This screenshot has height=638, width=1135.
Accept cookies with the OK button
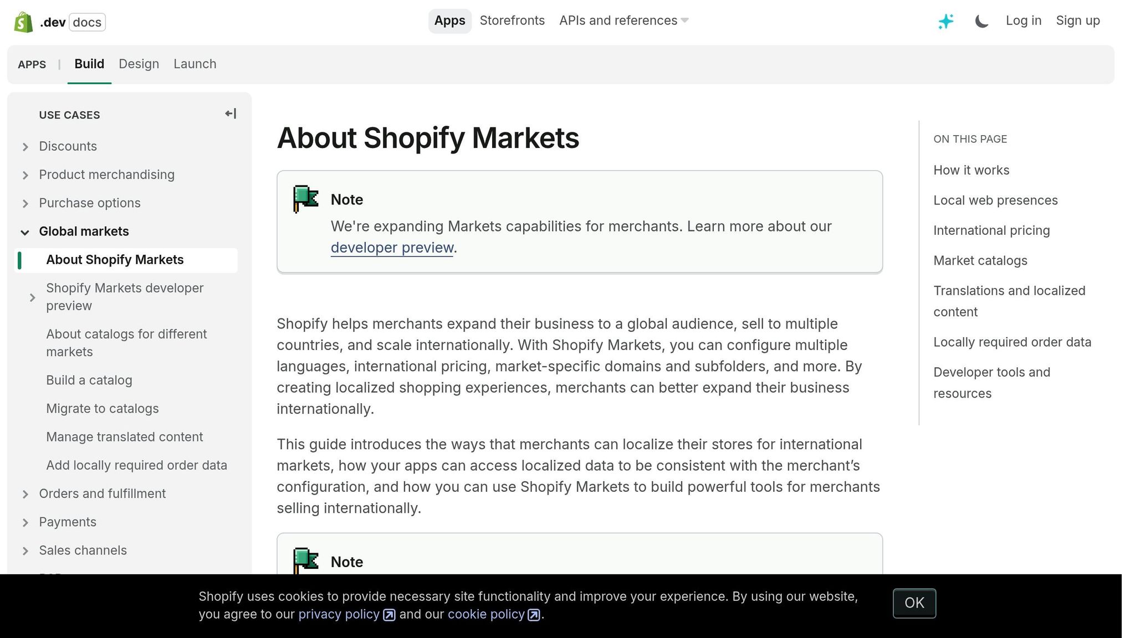click(x=914, y=603)
